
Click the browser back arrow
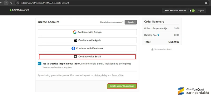click(1, 3)
